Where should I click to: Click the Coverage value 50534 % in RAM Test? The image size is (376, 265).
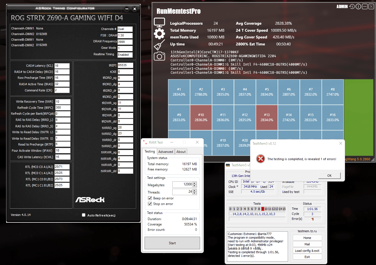[191, 224]
